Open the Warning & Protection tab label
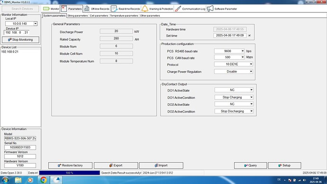Image resolution: width=327 pixels, height=184 pixels. click(x=161, y=9)
